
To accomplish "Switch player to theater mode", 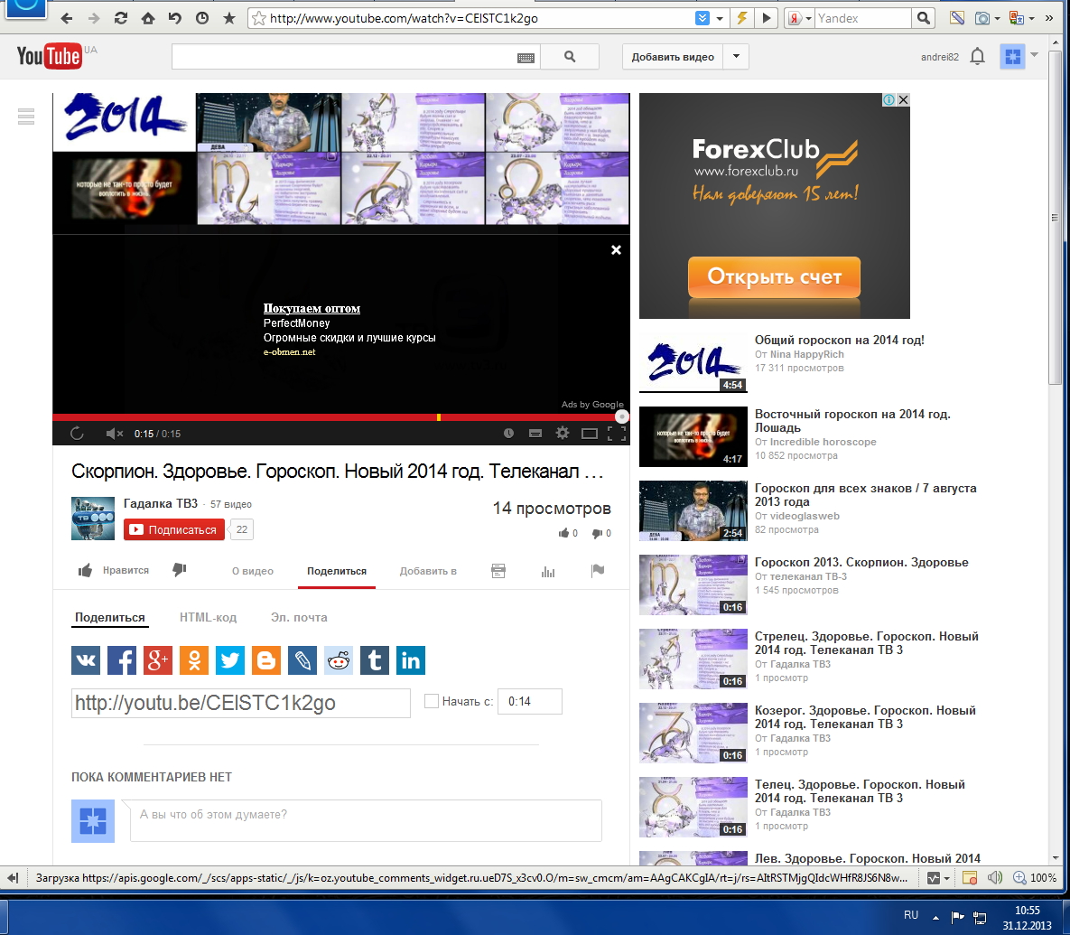I will pyautogui.click(x=590, y=434).
